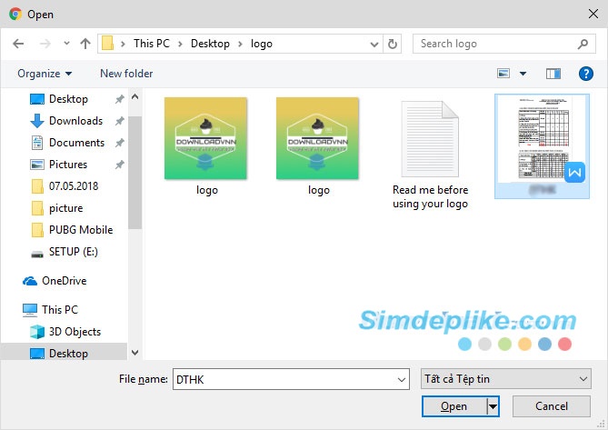This screenshot has width=608, height=430.
Task: Click navigation pane scroll down arrow
Action: 135,353
